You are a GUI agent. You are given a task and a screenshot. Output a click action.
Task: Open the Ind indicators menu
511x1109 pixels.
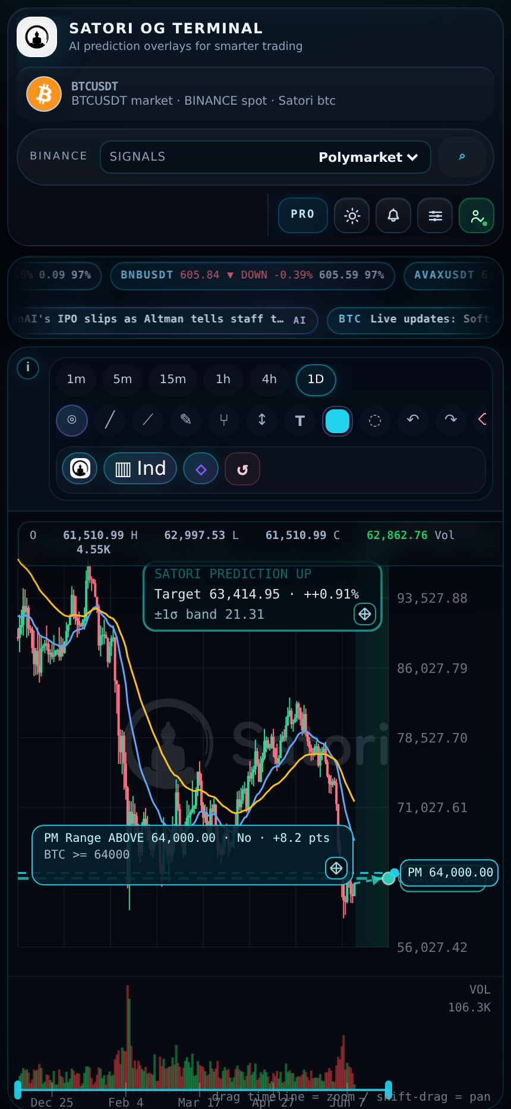point(140,469)
